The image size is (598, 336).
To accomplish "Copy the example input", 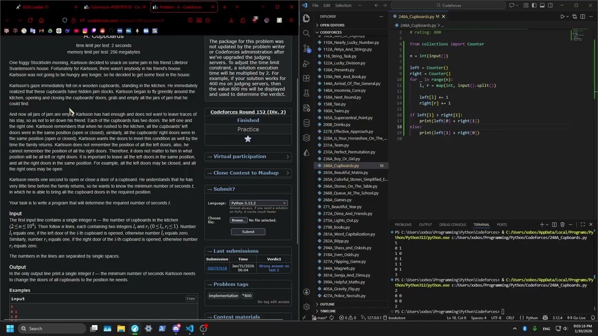I will click(191, 299).
